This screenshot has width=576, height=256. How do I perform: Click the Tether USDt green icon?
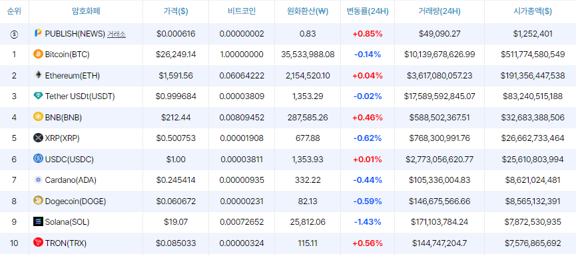(38, 96)
